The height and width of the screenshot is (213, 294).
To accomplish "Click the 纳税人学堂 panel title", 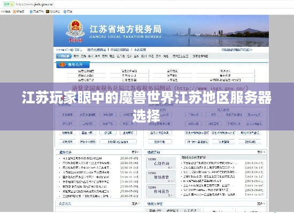I will click(155, 203).
